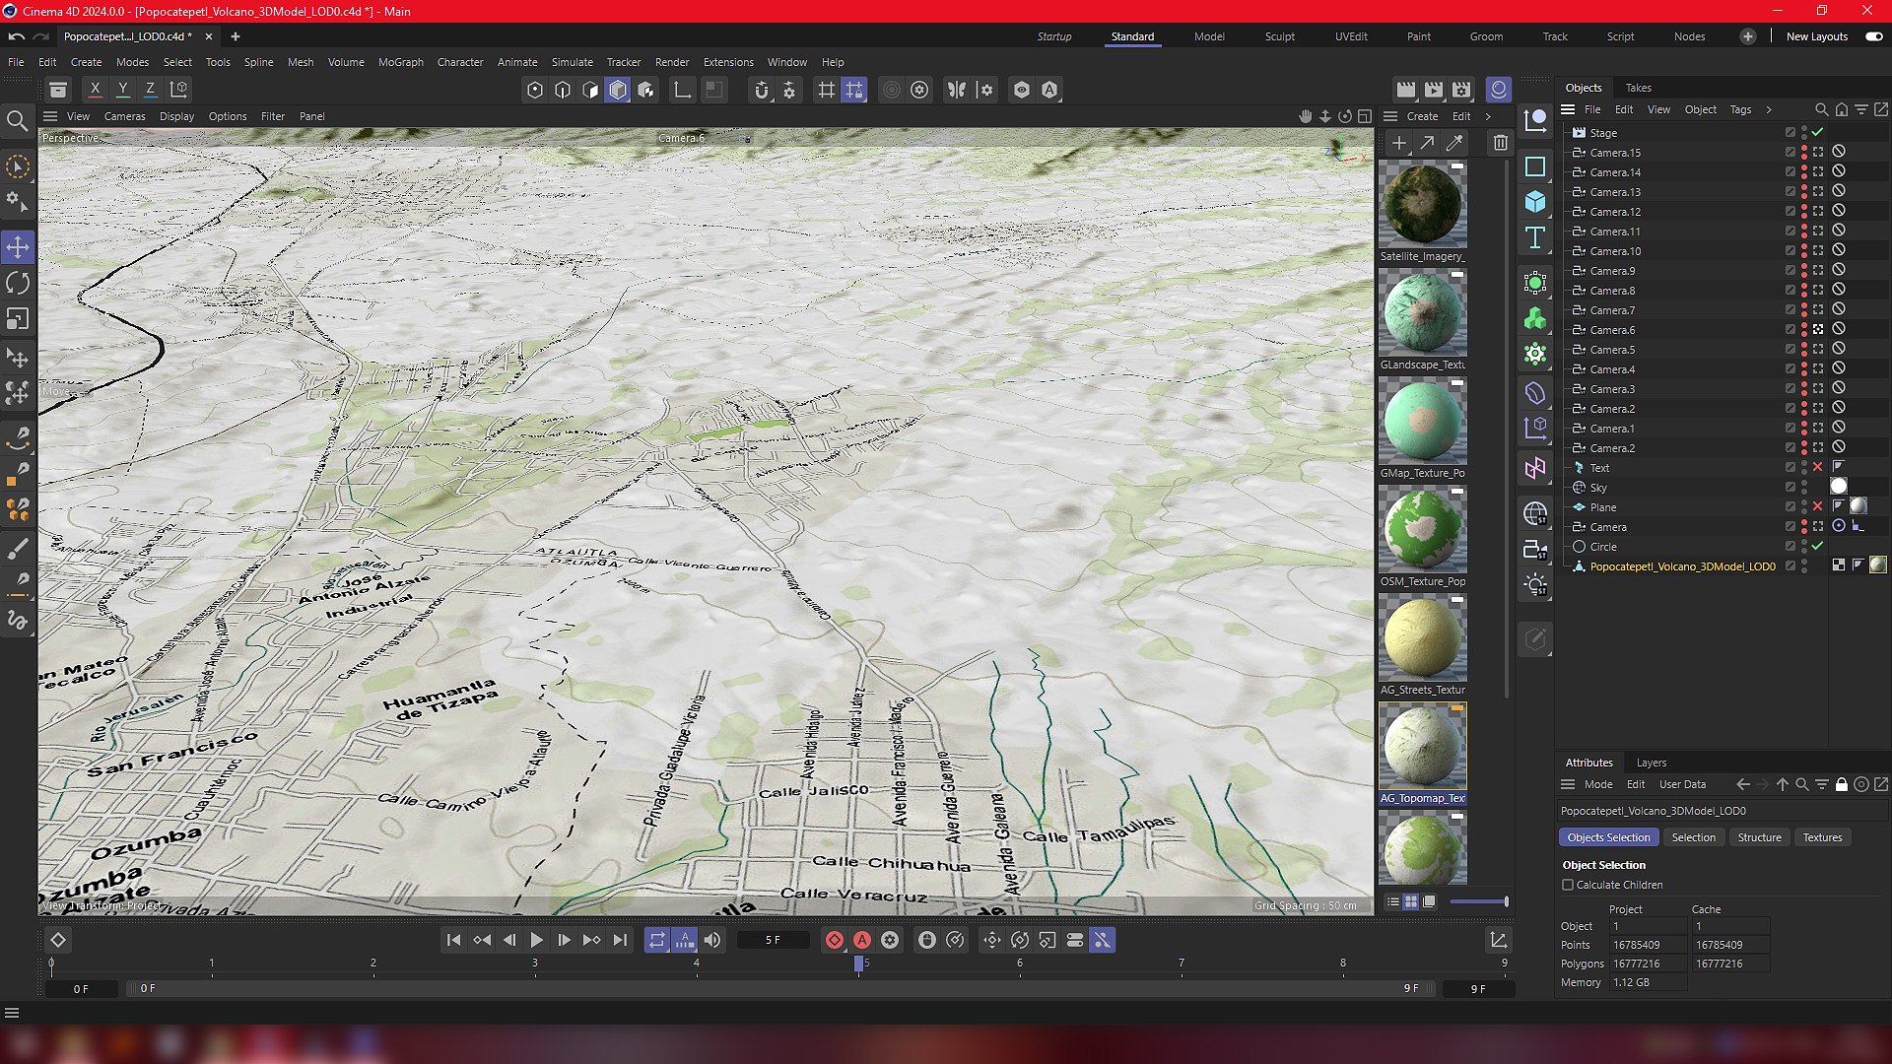The height and width of the screenshot is (1064, 1892).
Task: Select the AG_Streets_Texture material thumbnail
Action: 1422,637
